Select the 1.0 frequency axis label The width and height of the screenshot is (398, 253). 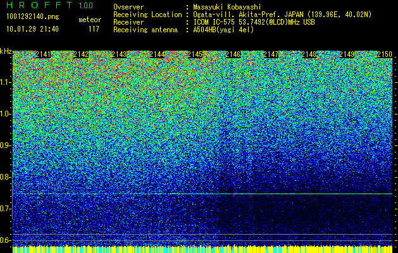pyautogui.click(x=5, y=114)
